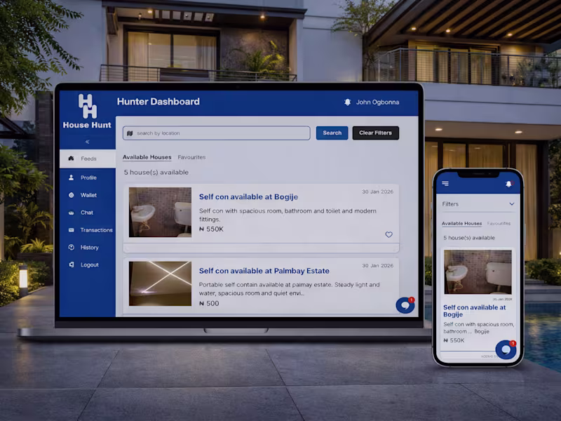
Task: Click the Logout icon at sidebar bottom
Action: (x=73, y=265)
